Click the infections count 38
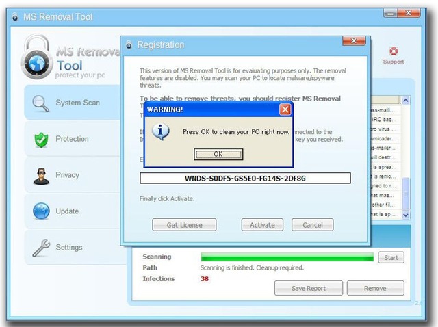This screenshot has width=438, height=327. [205, 278]
